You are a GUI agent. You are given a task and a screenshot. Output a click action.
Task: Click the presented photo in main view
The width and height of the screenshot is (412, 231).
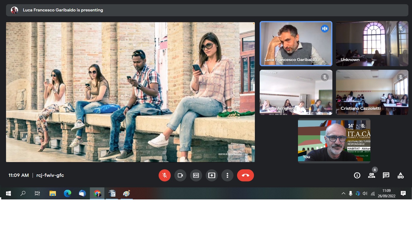pos(130,92)
